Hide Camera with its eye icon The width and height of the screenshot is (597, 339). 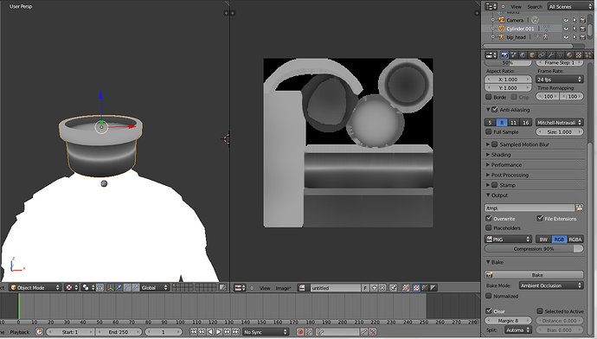point(566,20)
